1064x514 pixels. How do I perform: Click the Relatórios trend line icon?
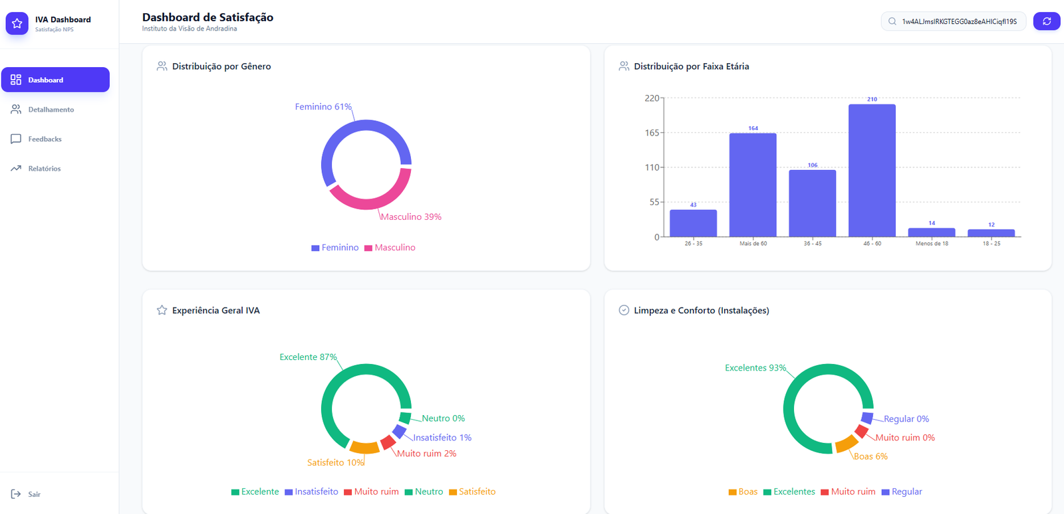16,168
